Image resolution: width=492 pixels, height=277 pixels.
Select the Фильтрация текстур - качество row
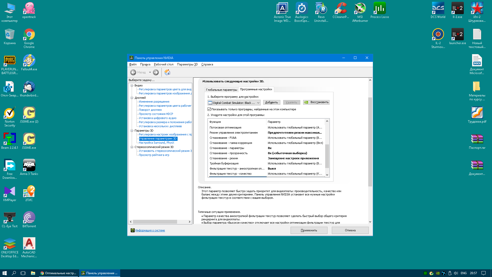pyautogui.click(x=266, y=174)
